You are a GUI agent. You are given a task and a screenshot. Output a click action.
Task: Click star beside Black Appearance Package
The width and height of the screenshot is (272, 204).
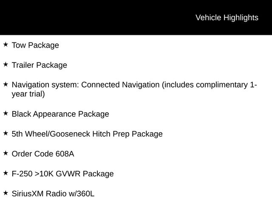pos(6,113)
